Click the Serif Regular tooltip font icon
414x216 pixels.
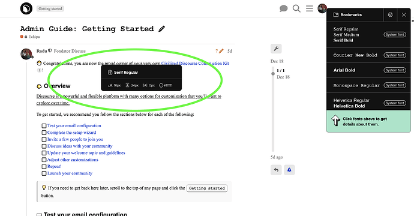click(x=110, y=73)
